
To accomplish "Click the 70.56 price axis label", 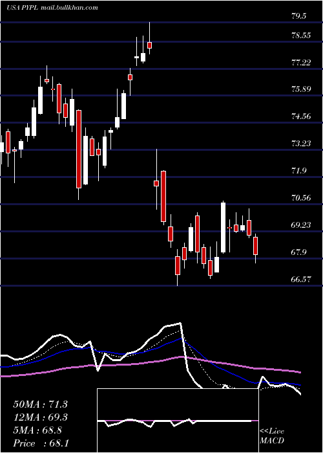I will pyautogui.click(x=301, y=198).
